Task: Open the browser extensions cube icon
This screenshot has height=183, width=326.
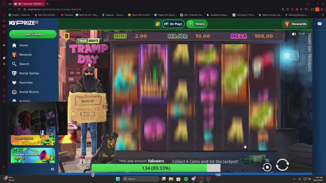Action: pos(313,9)
